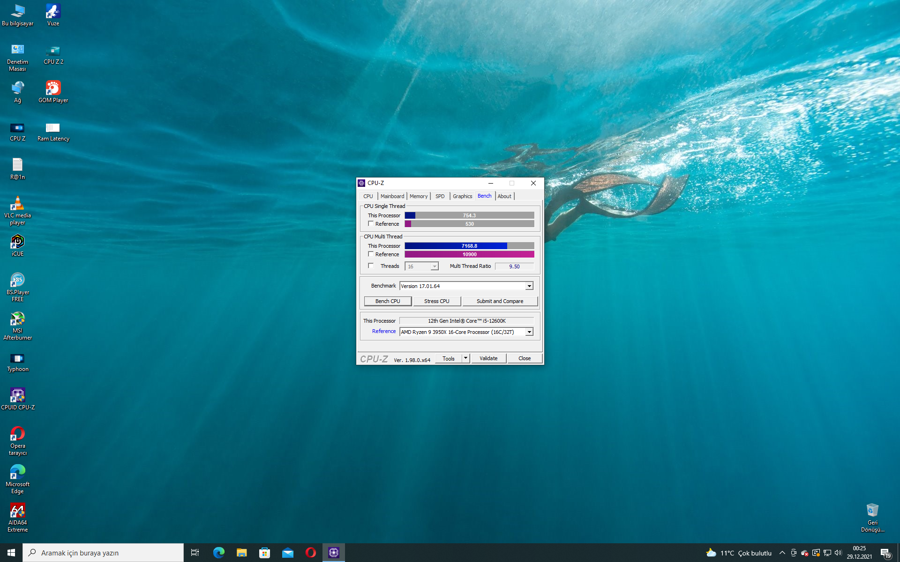This screenshot has height=562, width=900.
Task: Click the Multi Thread Ratio value field
Action: [514, 266]
